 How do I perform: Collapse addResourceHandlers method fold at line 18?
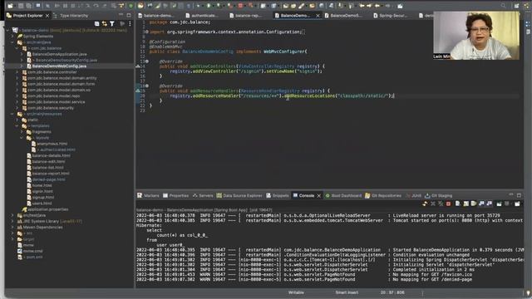click(147, 86)
